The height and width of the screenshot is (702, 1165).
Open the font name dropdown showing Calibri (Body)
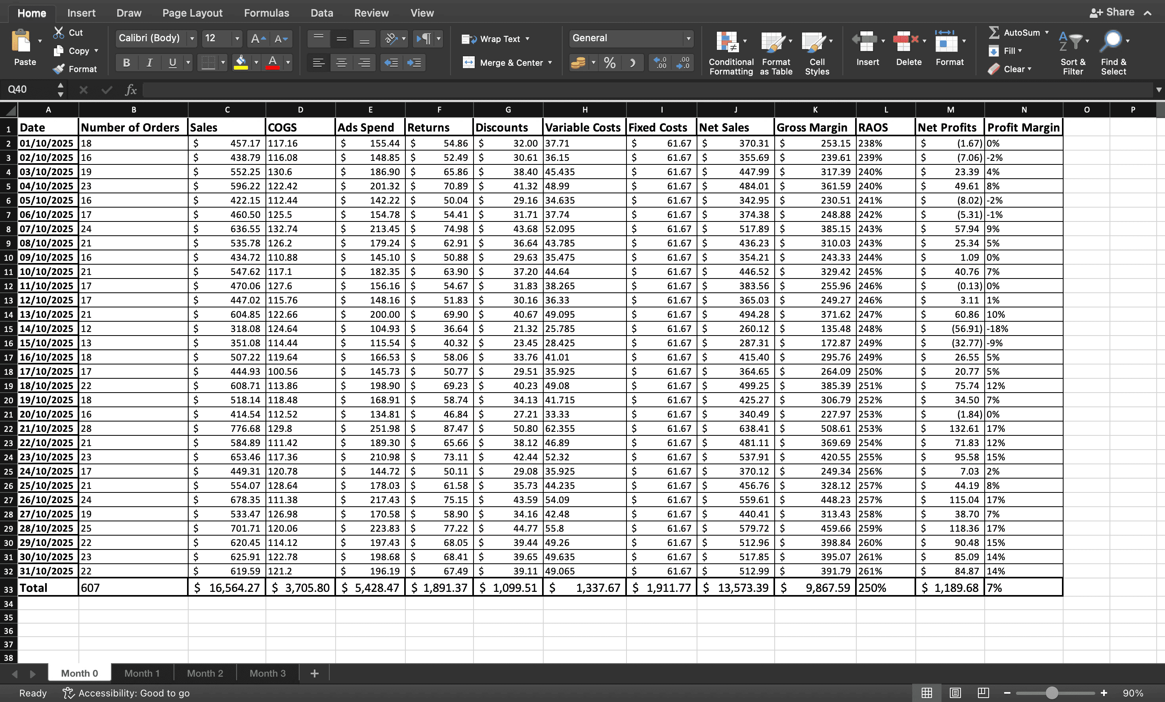[x=192, y=38]
